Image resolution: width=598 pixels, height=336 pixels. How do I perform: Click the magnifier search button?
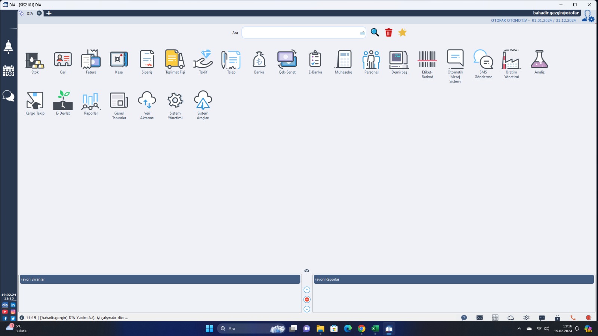(374, 32)
